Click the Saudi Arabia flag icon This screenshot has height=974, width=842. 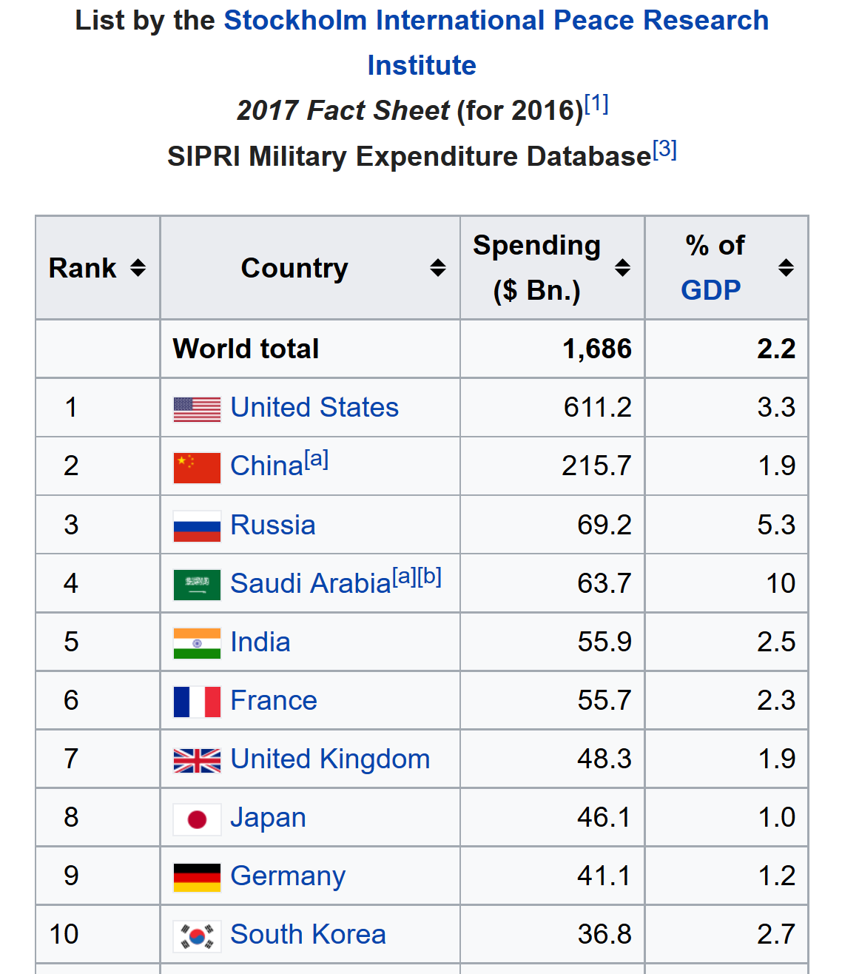coord(197,585)
